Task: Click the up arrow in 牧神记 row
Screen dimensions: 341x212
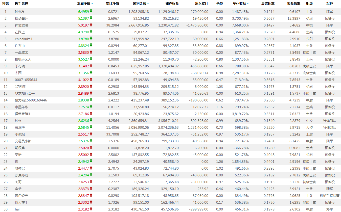Action: point(91,168)
